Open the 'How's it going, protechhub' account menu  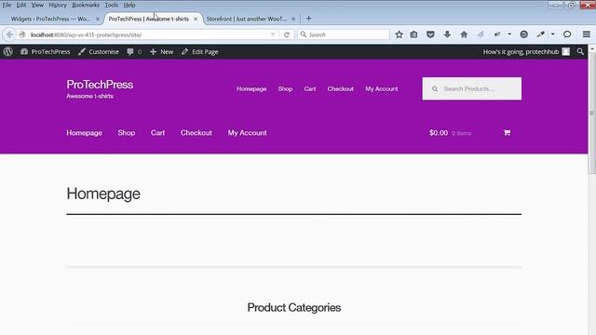click(526, 52)
